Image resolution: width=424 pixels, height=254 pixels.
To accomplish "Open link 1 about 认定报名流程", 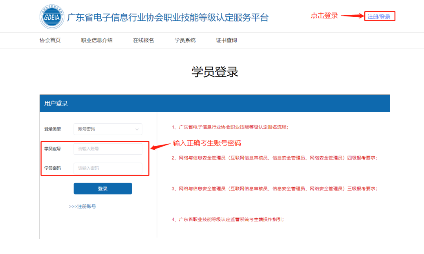I will point(230,127).
